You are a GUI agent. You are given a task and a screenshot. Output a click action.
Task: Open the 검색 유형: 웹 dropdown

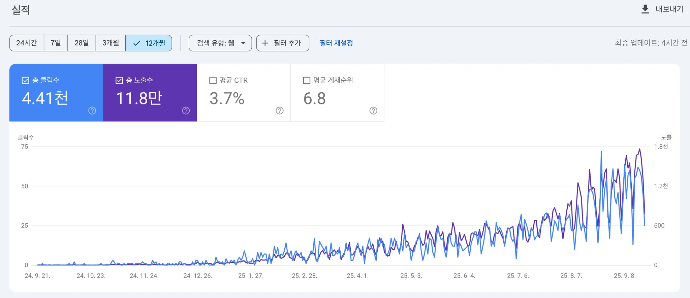point(220,43)
